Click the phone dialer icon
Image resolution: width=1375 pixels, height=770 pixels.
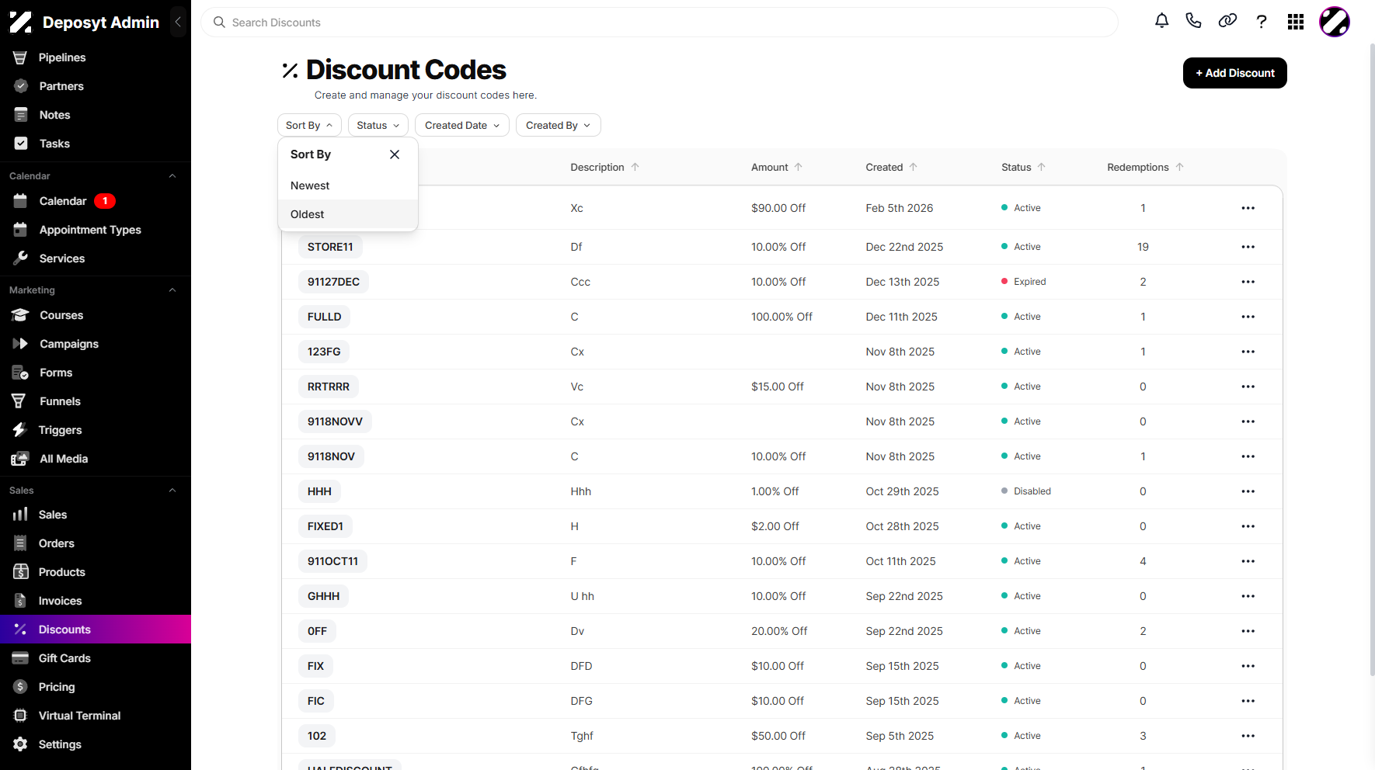coord(1194,22)
